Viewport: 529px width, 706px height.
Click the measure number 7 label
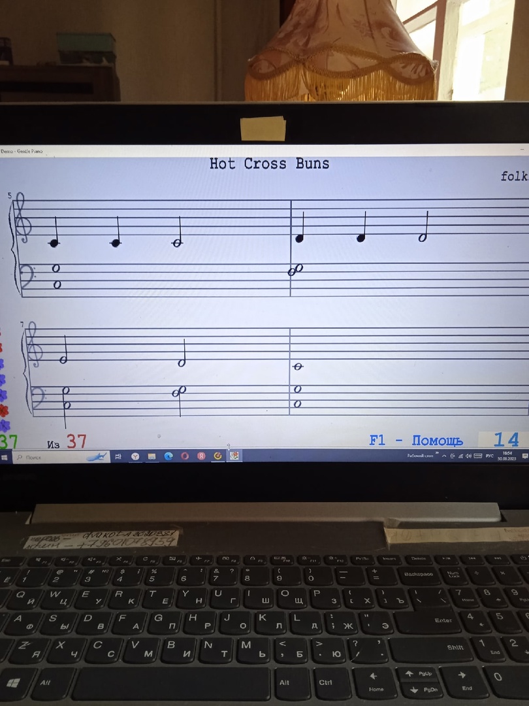[x=21, y=324]
